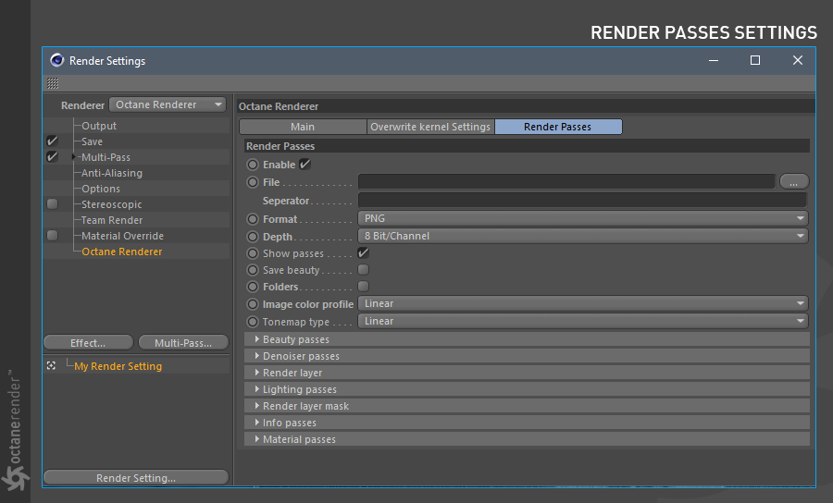
Task: Select Options in the settings list
Action: point(101,189)
